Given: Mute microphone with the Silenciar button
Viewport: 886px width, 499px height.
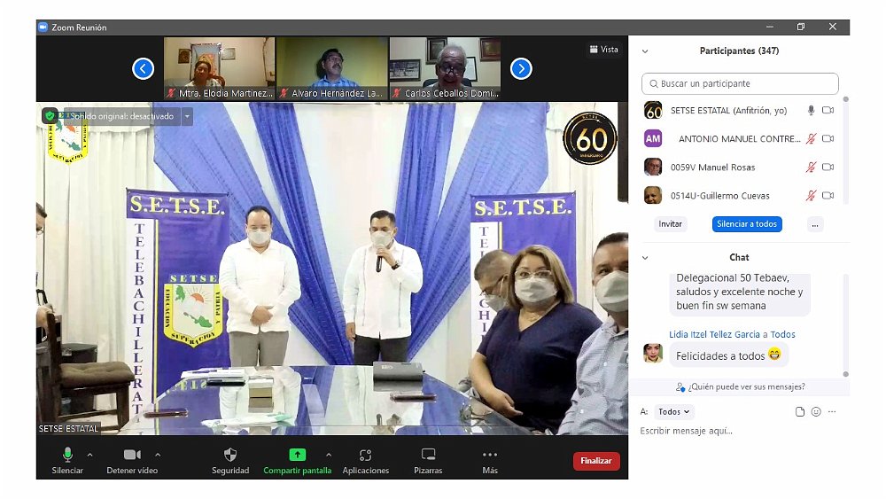Looking at the screenshot, I should (x=67, y=456).
